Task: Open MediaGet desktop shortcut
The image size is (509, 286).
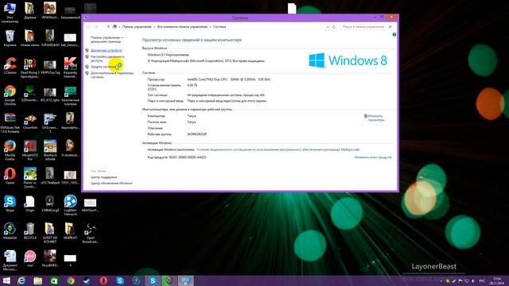Action: (10, 231)
